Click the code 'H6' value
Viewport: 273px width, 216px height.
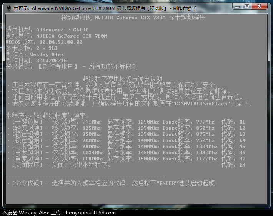tap(242, 153)
